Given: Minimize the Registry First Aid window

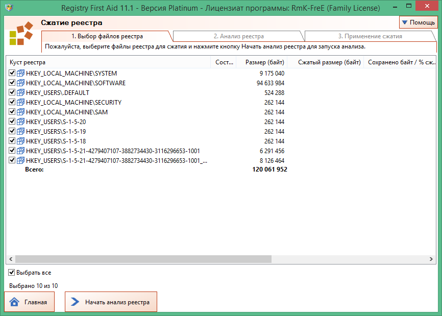Looking at the screenshot, I should (x=395, y=6).
